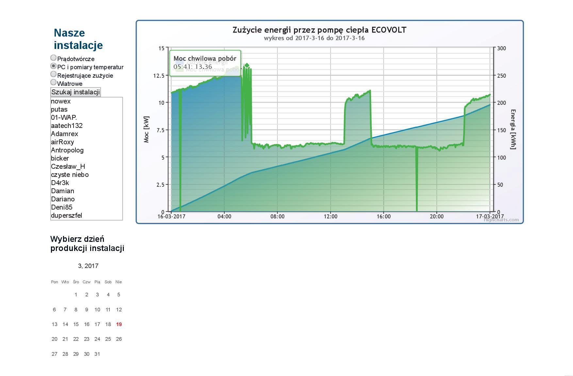Select the 29th in the calendar
This screenshot has width=573, height=376.
click(x=76, y=354)
